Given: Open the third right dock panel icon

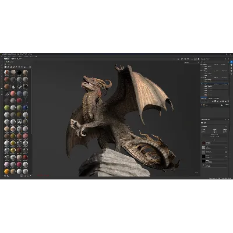Looking at the screenshot, I should coord(231,68).
